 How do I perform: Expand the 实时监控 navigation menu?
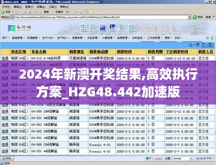[x=138, y=38]
